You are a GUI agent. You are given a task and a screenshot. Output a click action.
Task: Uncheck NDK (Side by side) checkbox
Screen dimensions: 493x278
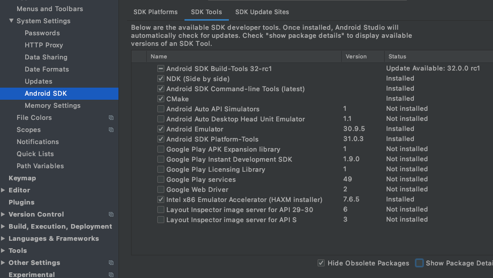(161, 79)
